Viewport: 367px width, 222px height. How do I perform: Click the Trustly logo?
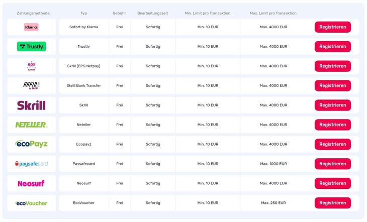tap(31, 47)
